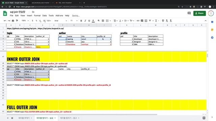Open fill color picker

99,21
